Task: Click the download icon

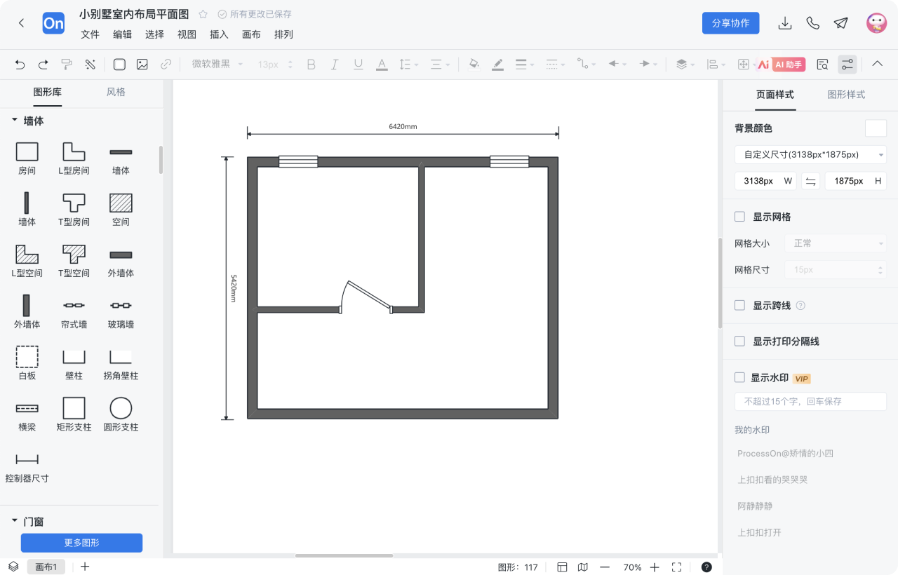Action: point(785,23)
